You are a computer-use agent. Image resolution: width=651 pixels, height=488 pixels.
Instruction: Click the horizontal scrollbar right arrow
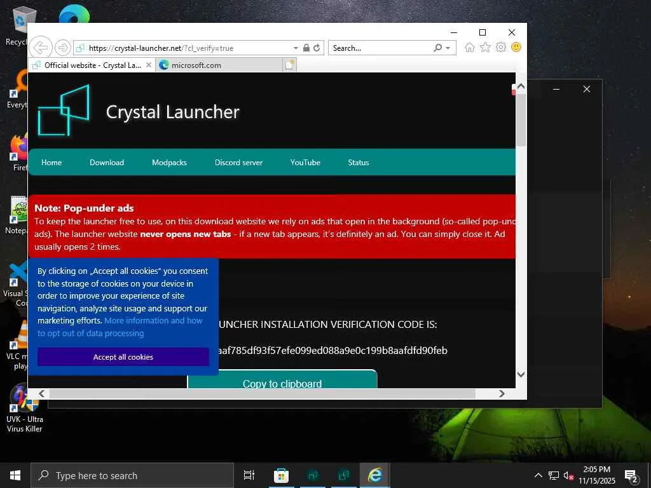[502, 393]
